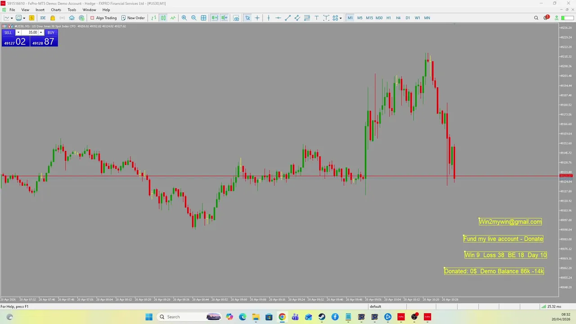576x324 pixels.
Task: Open the File menu
Action: 12,10
